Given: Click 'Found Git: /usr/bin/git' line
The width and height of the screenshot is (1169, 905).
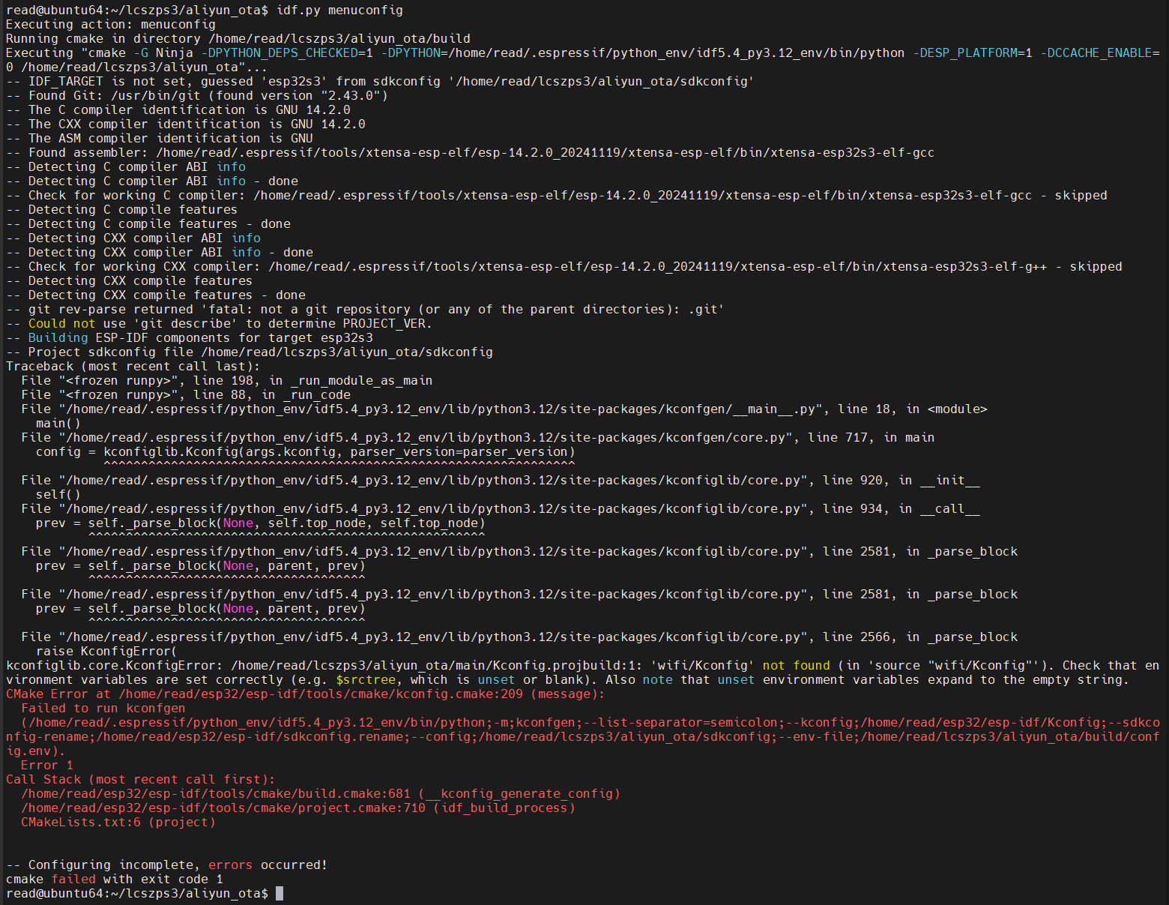Looking at the screenshot, I should click(x=197, y=96).
